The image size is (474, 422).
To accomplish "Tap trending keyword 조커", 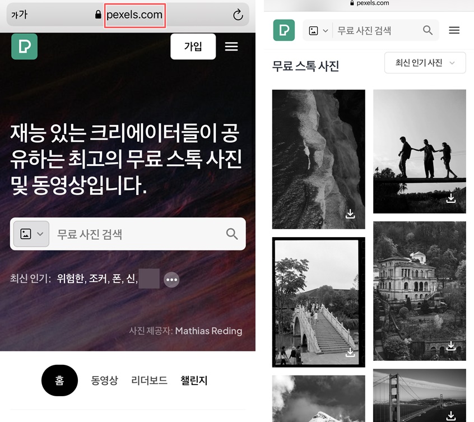I will tap(99, 279).
